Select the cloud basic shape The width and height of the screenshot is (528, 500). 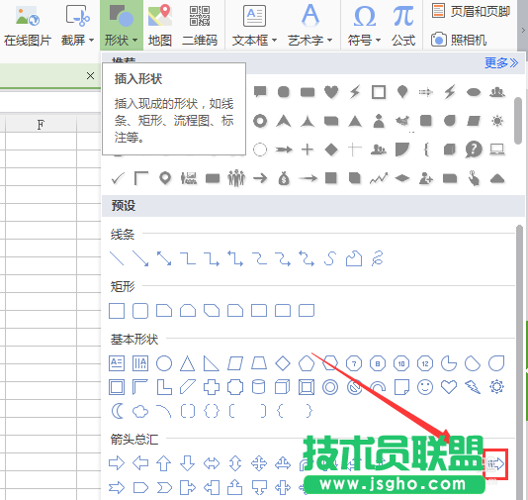click(x=140, y=411)
